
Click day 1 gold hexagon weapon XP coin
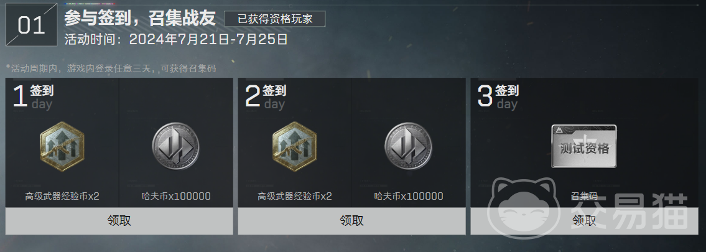tap(62, 146)
